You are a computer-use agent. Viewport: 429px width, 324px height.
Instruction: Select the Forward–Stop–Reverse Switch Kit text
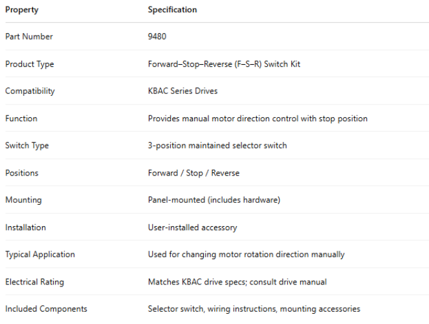pyautogui.click(x=224, y=64)
